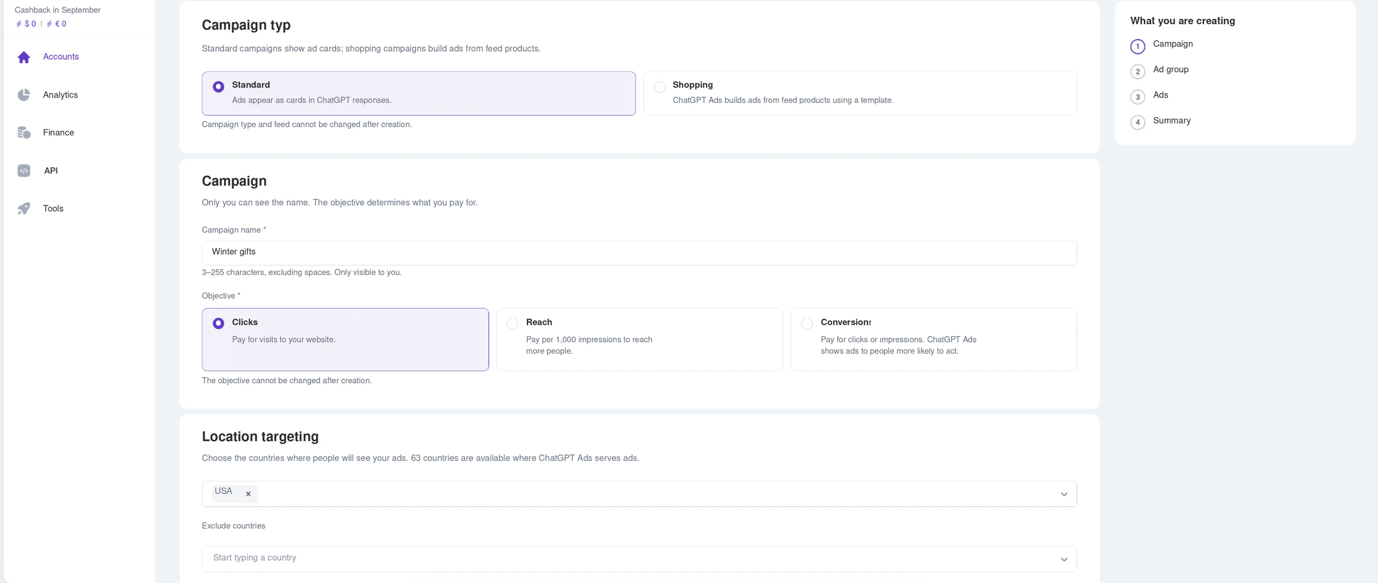Click step 2 circle for Ad group

1137,71
